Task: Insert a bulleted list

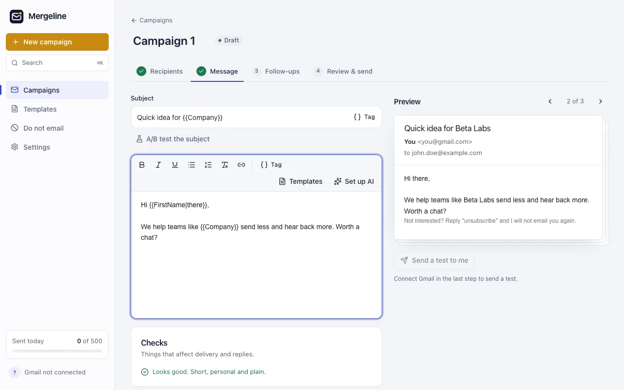Action: (192, 165)
